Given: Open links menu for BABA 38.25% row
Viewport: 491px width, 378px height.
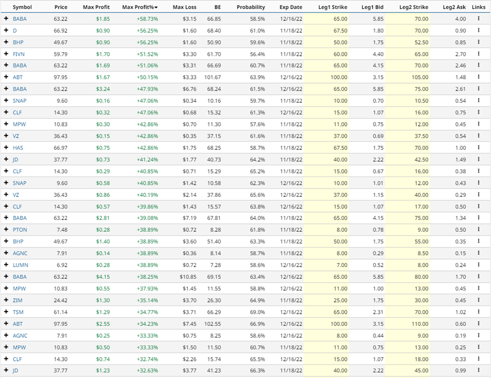Looking at the screenshot, I should point(478,277).
